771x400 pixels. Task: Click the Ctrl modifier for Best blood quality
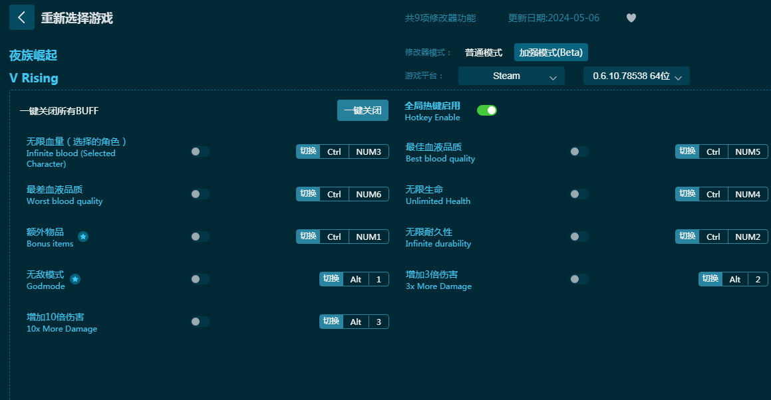(714, 152)
